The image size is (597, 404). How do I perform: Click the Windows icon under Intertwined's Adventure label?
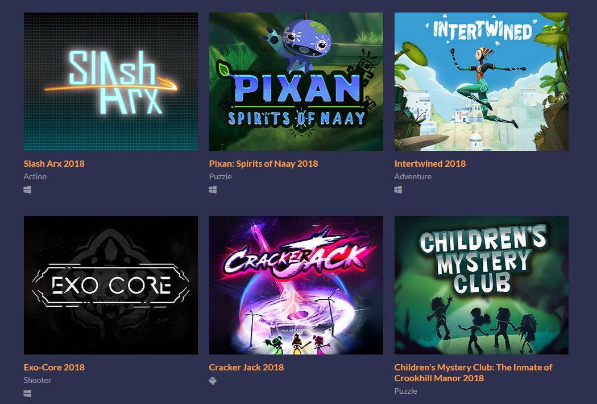click(398, 189)
